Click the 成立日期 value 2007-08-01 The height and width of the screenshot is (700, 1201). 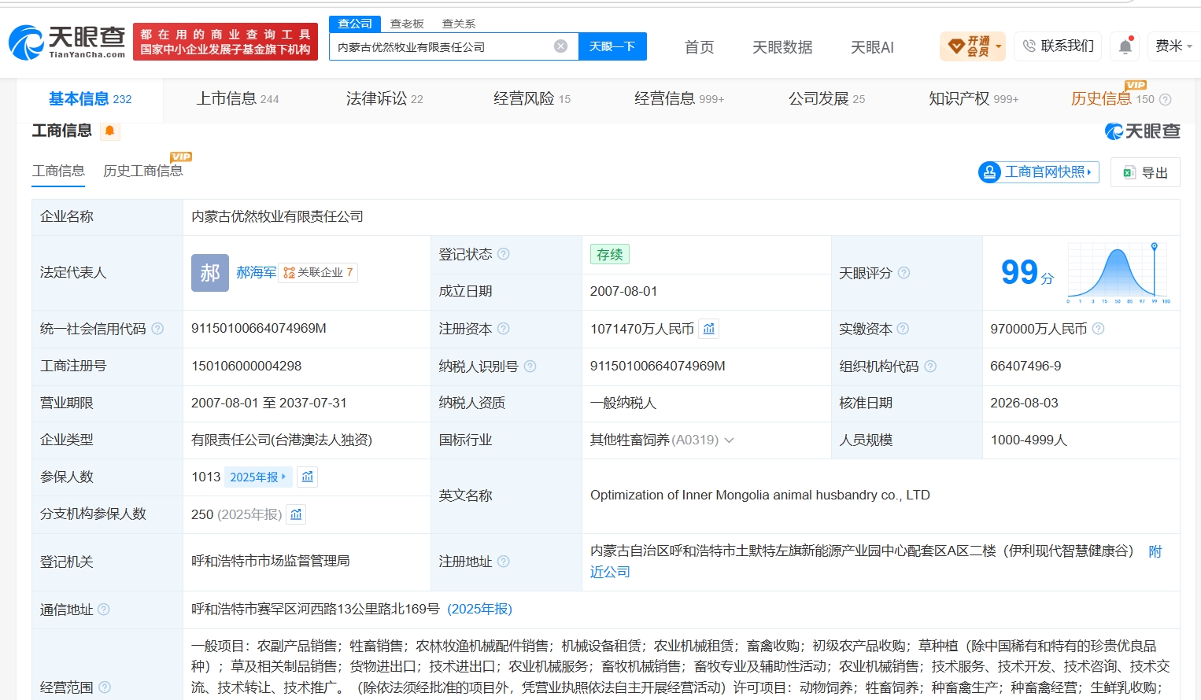click(x=623, y=292)
